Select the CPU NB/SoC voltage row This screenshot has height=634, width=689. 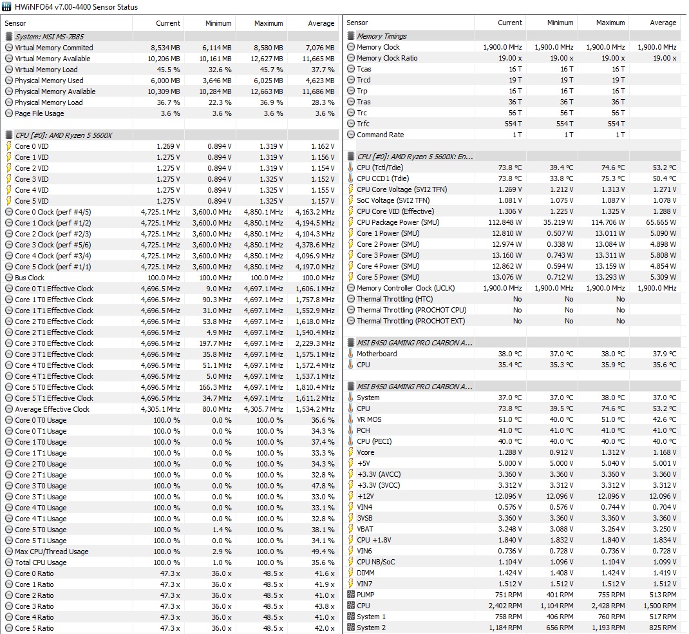(x=513, y=562)
